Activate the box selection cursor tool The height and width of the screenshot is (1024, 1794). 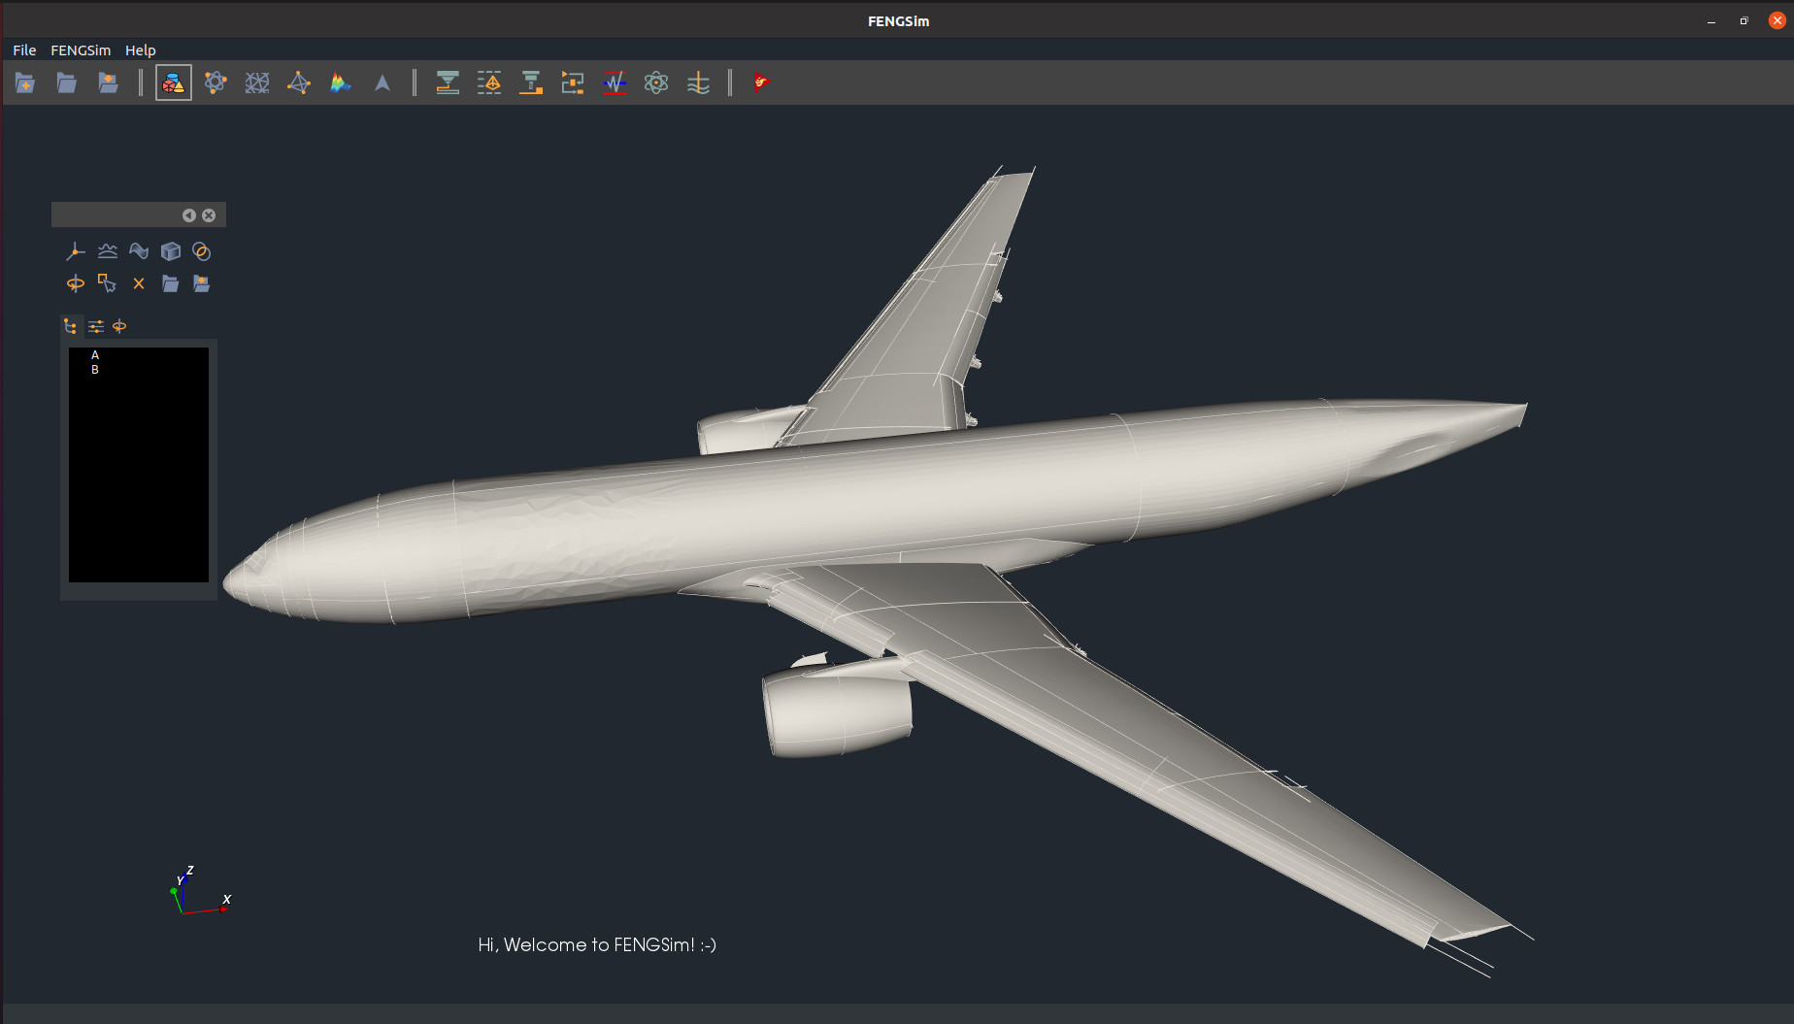click(x=107, y=283)
